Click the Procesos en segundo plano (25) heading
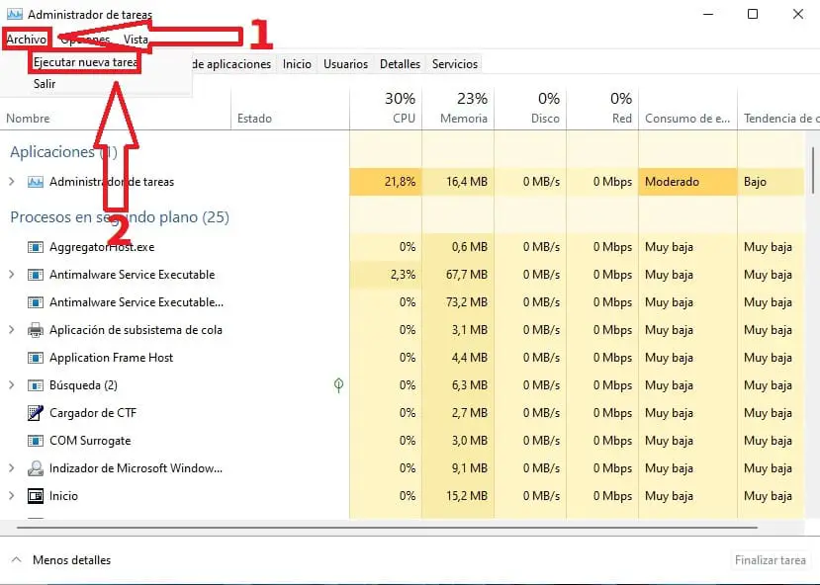Image resolution: width=820 pixels, height=585 pixels. coord(120,217)
